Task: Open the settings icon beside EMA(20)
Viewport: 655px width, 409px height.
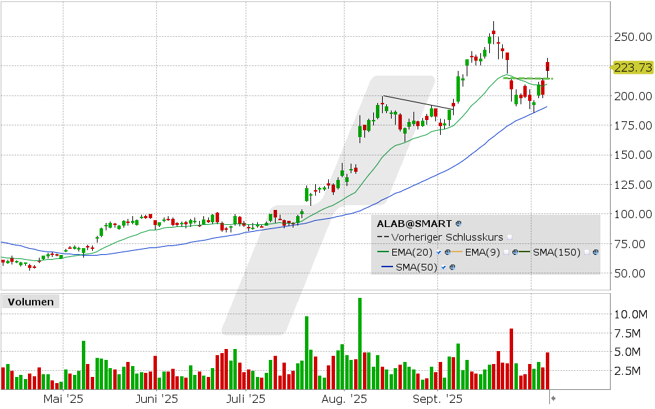Action: 448,252
